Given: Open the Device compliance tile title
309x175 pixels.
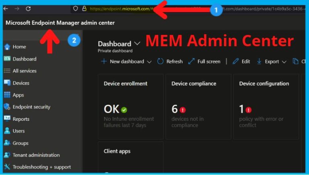Looking at the screenshot, I should pos(194,83).
